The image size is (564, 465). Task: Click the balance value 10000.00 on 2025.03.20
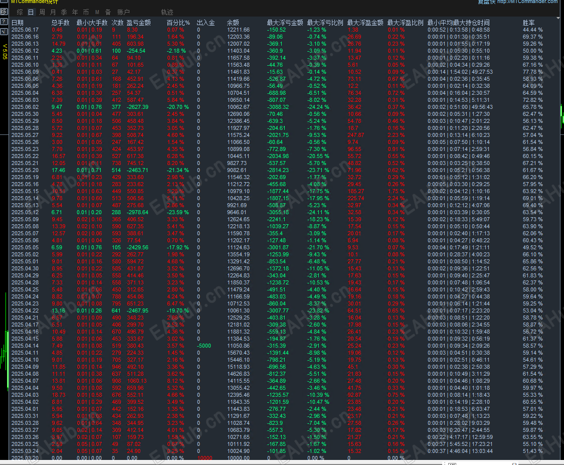point(238,458)
